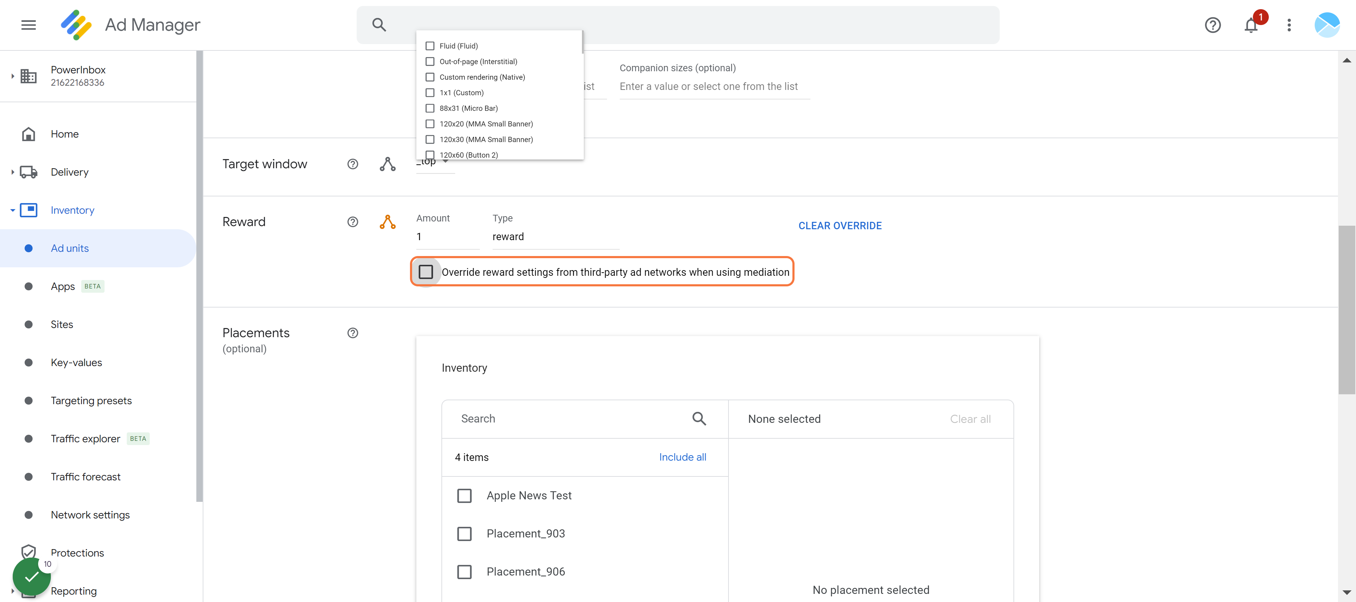
Task: Click the placements search magnifier icon
Action: coord(699,419)
